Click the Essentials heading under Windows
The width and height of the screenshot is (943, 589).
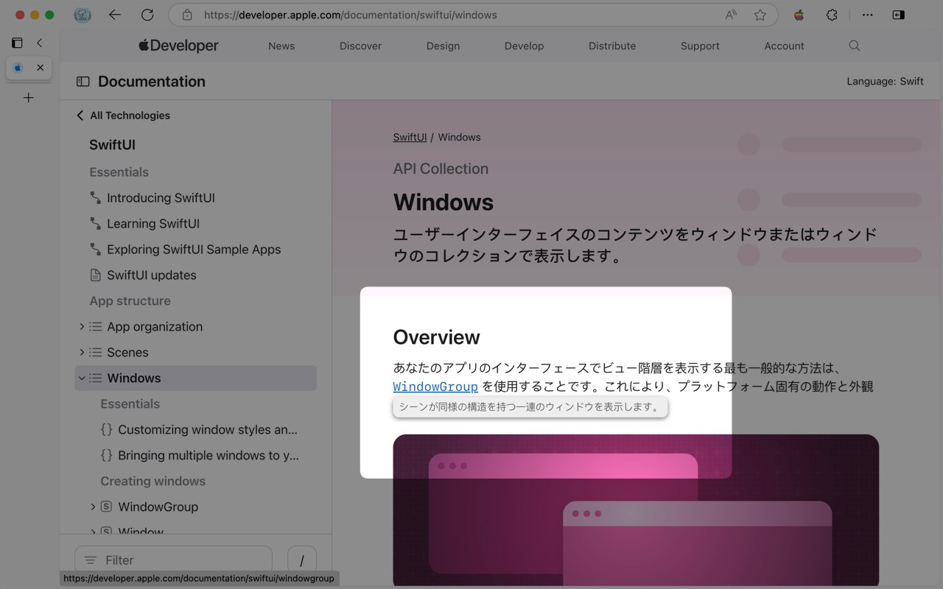(x=130, y=403)
